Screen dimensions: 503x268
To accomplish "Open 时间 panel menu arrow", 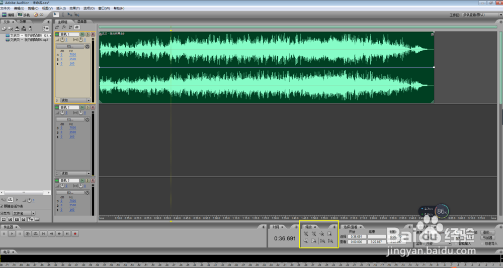I will (x=296, y=227).
